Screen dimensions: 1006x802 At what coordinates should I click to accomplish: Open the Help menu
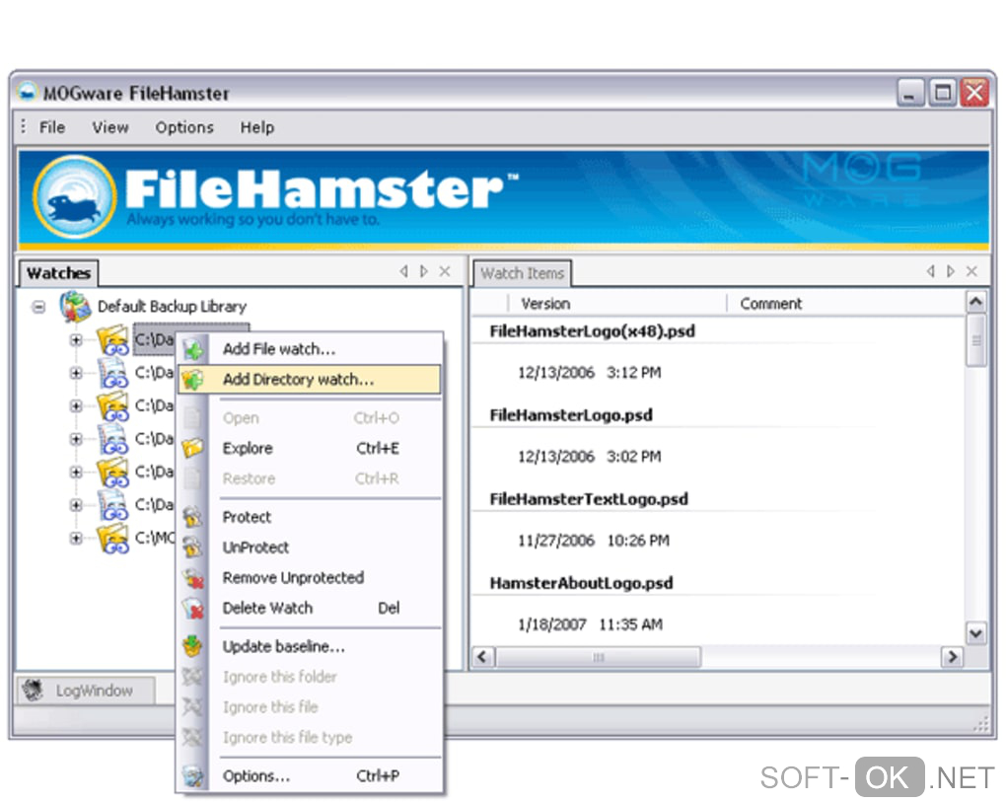coord(257,127)
